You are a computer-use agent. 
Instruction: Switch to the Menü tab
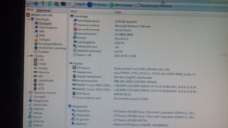tap(30, 9)
